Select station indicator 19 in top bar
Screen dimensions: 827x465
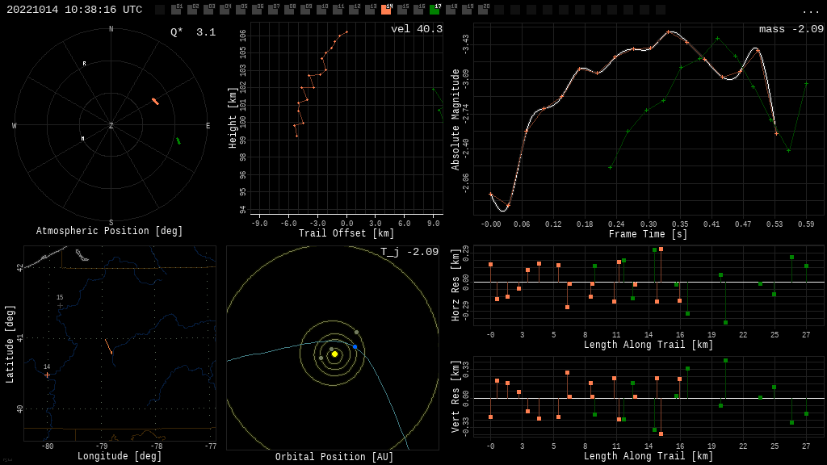467,9
